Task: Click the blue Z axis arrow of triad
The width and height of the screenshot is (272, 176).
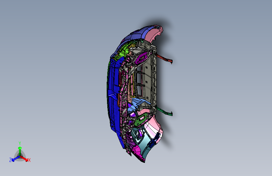Action: [15, 159]
